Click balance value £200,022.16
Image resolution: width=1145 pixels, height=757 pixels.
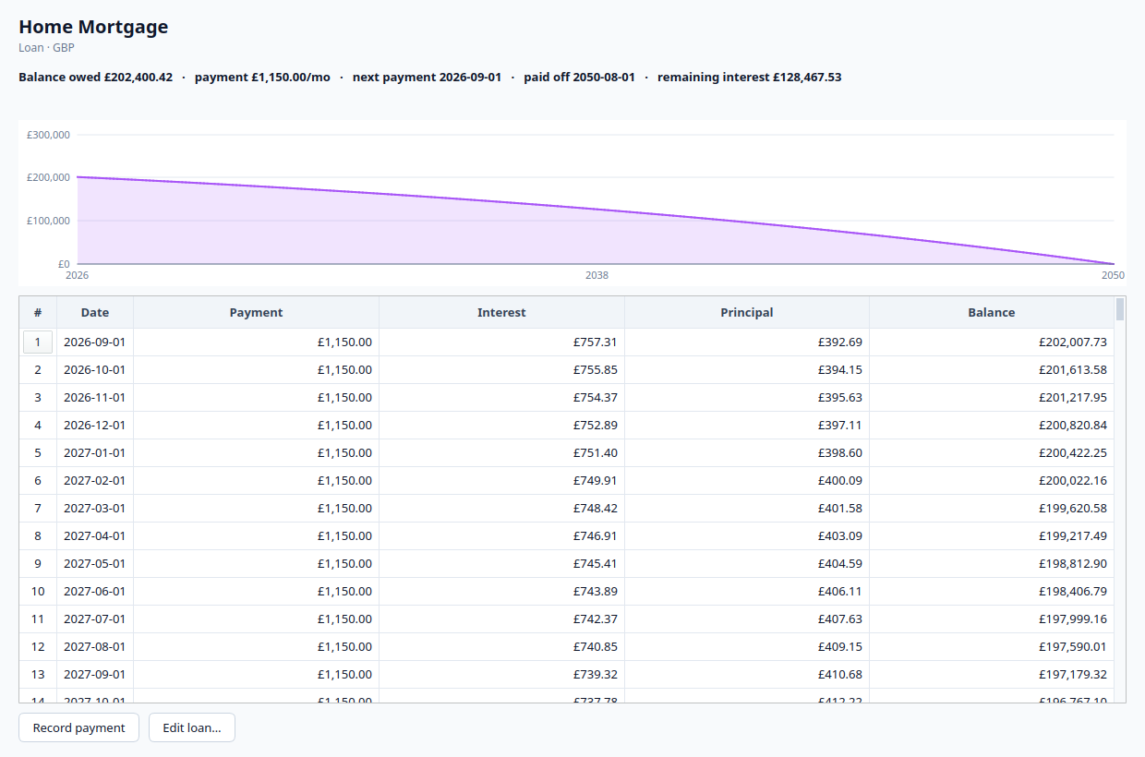pyautogui.click(x=1073, y=481)
